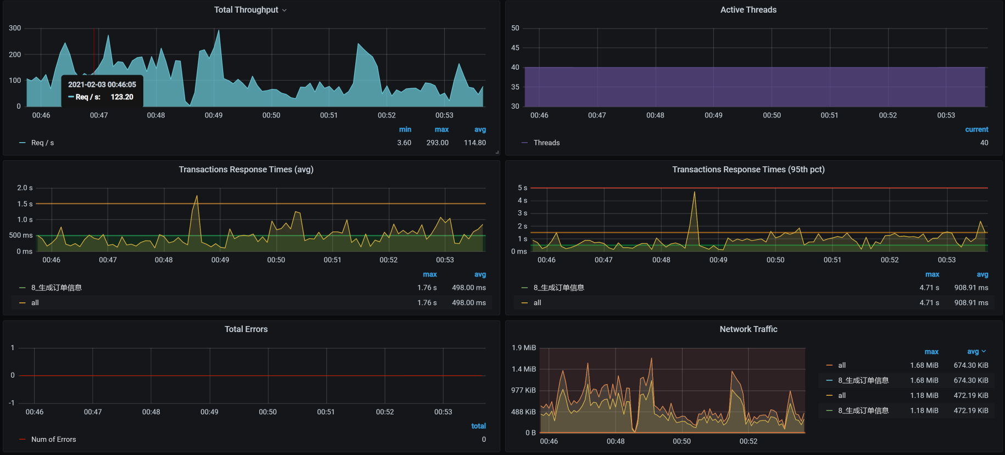Open the Active Threads panel title menu

748,10
